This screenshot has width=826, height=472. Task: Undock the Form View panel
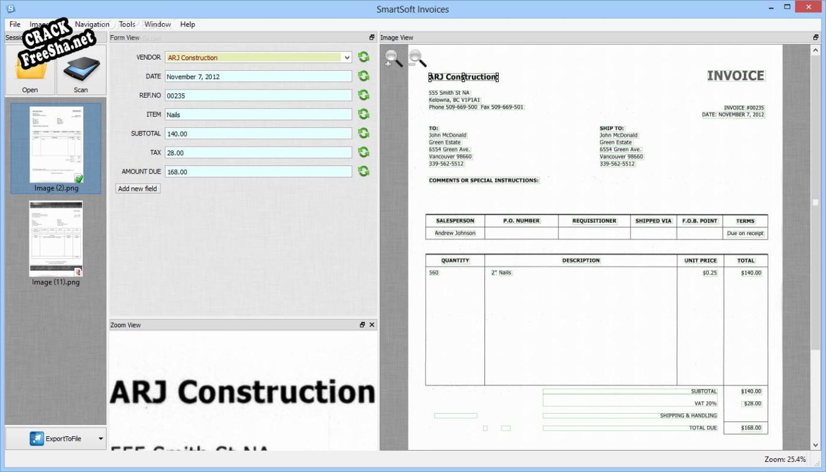(x=372, y=38)
